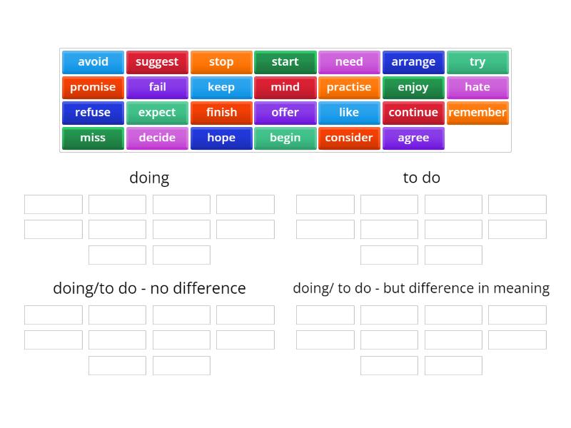Select the 'arrange' word tile
This screenshot has width=571, height=428.
point(413,62)
